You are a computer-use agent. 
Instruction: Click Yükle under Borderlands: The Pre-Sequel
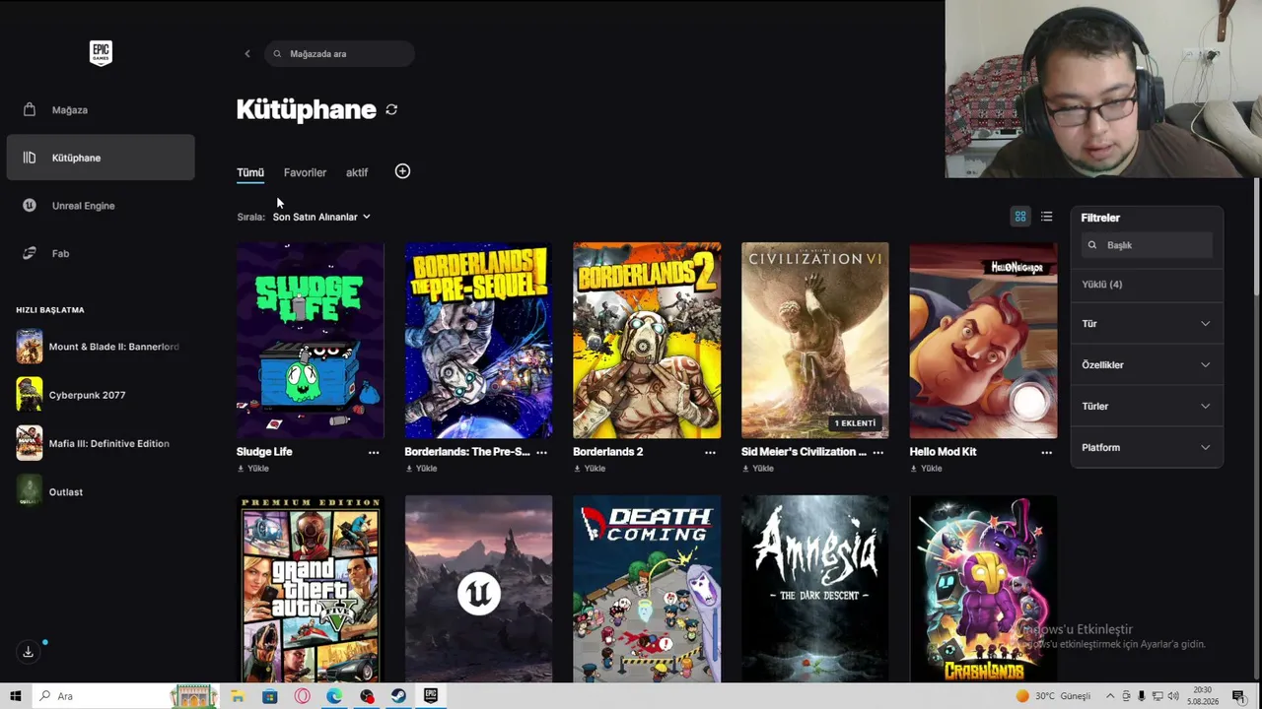click(x=421, y=469)
